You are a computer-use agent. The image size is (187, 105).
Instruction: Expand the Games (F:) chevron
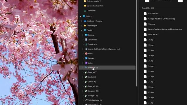(83, 82)
